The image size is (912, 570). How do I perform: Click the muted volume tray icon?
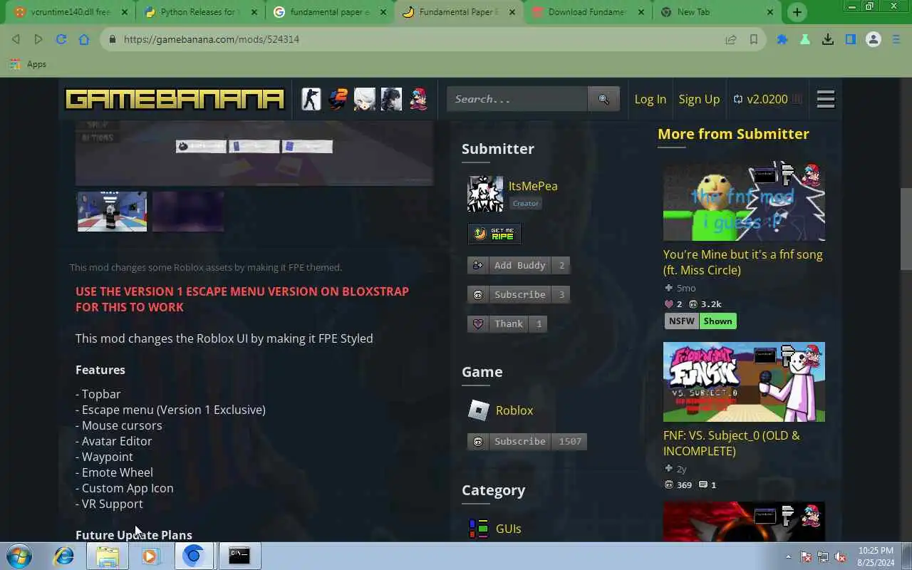point(841,556)
